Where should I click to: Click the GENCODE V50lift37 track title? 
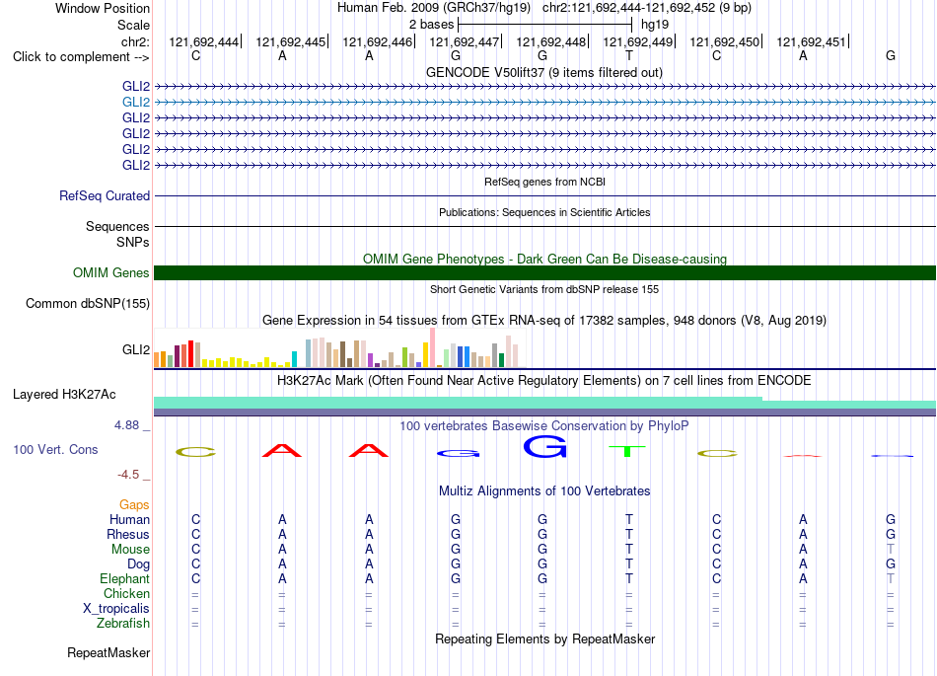coord(543,73)
